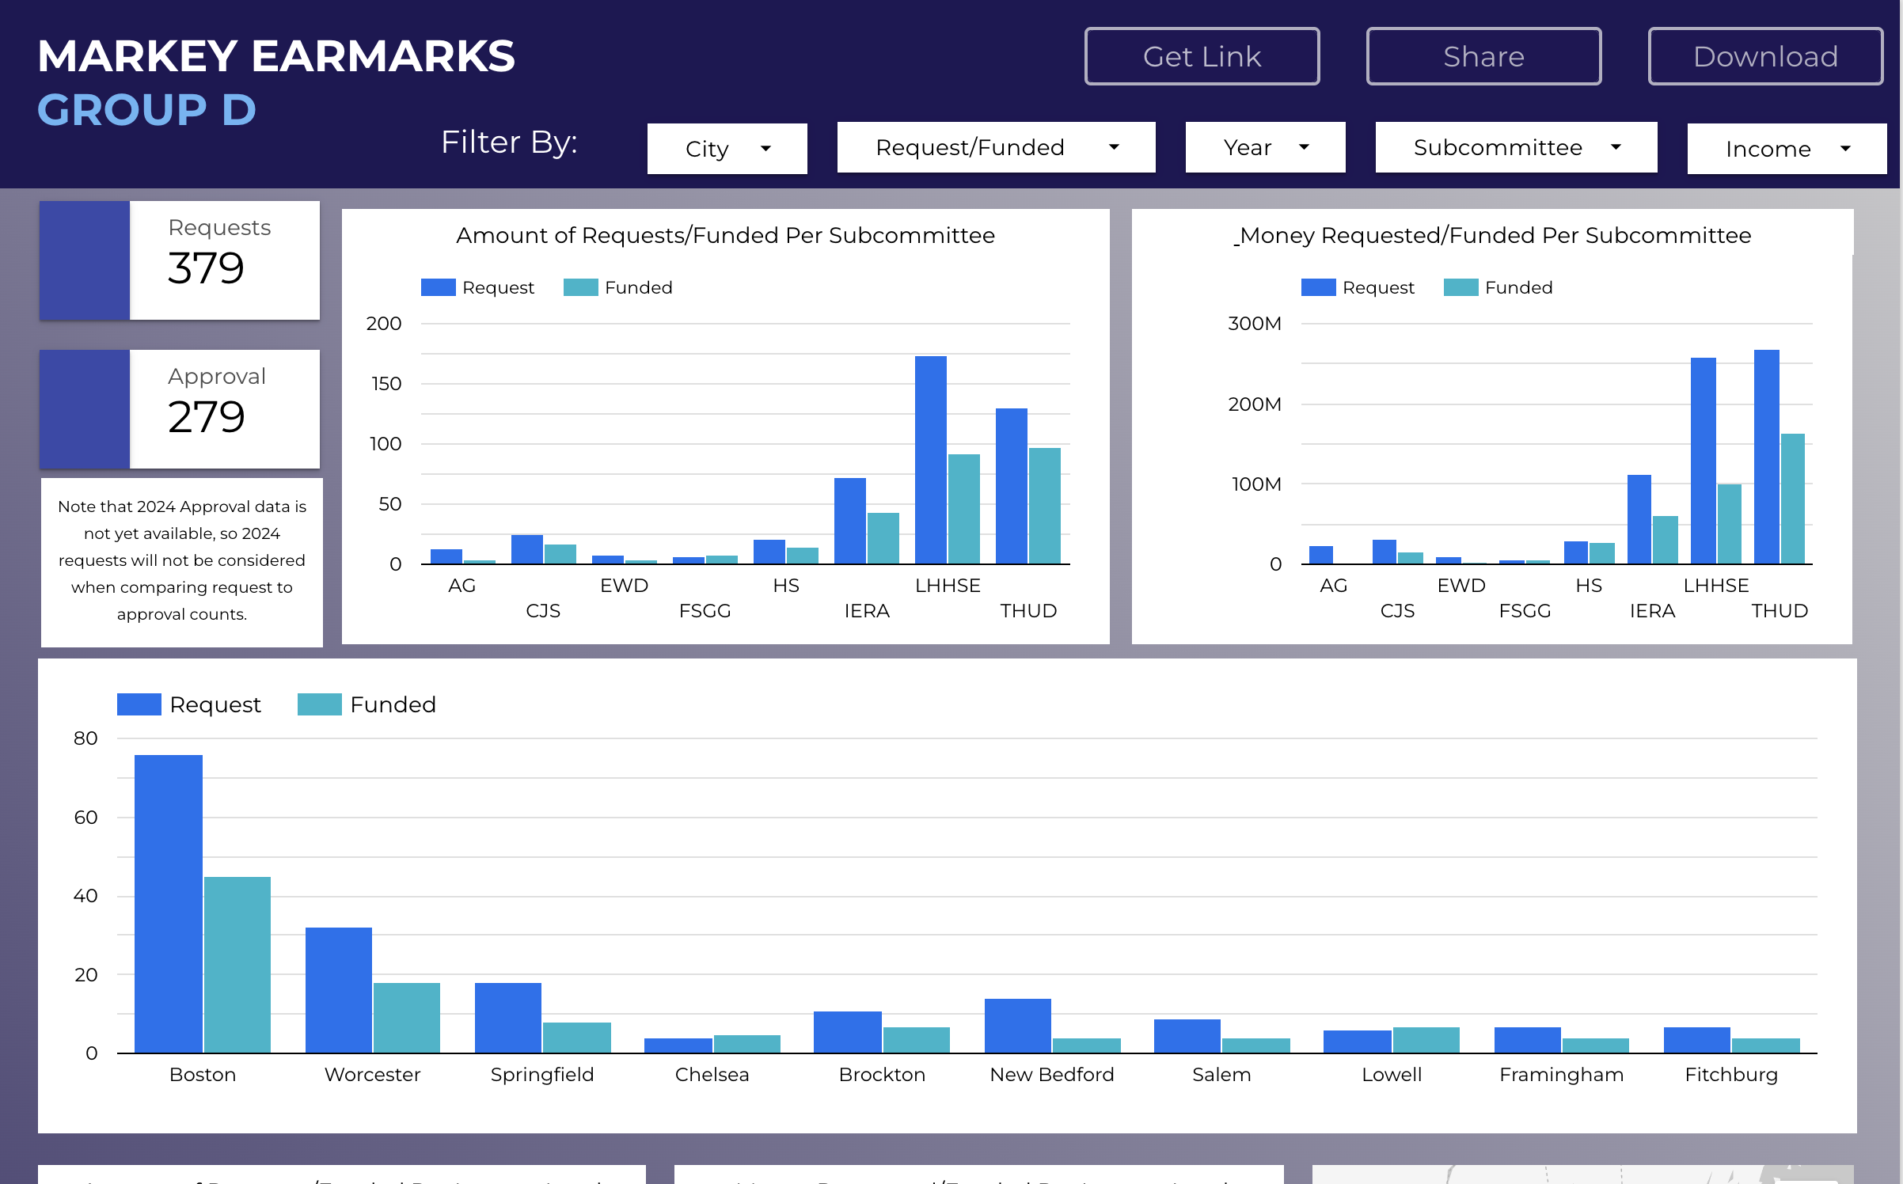Viewport: 1903px width, 1184px height.
Task: Select Request legend swatch in Amount per Subcommittee chart
Action: [438, 287]
